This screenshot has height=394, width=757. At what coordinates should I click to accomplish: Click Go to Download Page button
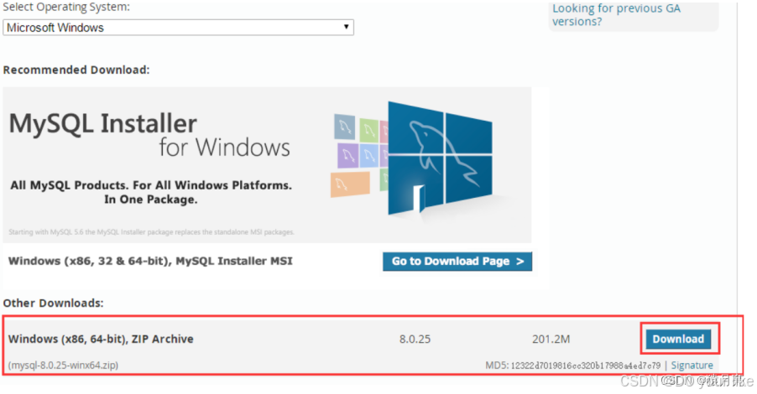click(457, 262)
